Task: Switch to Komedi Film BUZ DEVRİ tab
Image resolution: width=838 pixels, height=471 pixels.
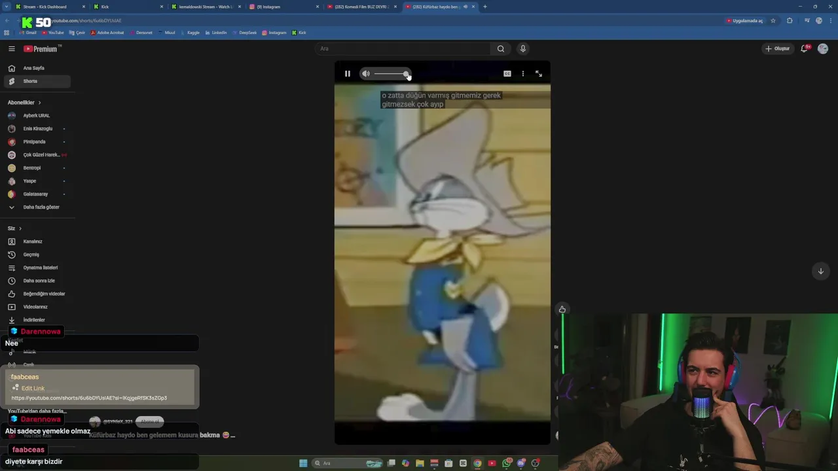Action: (x=361, y=7)
